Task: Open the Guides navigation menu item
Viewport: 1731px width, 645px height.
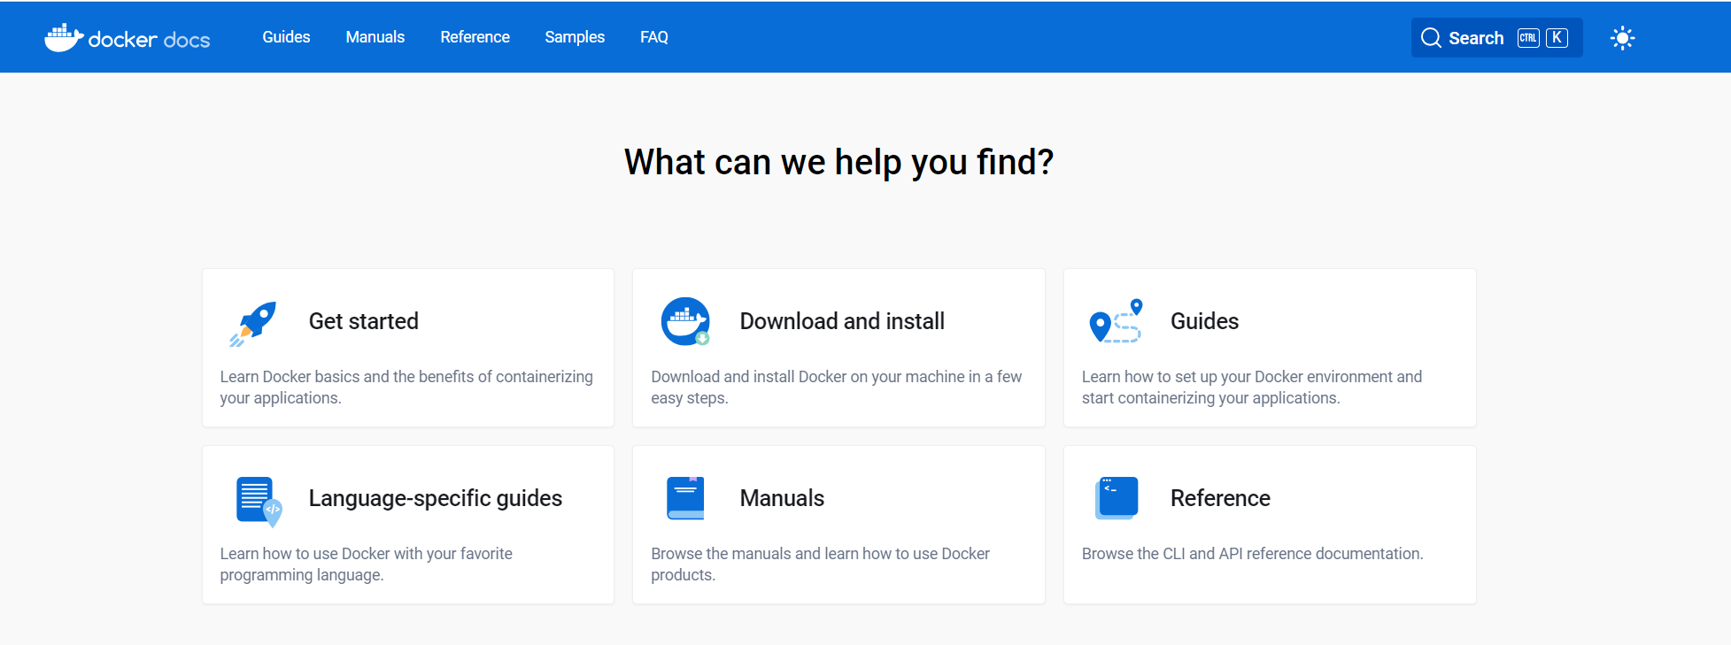Action: (x=286, y=37)
